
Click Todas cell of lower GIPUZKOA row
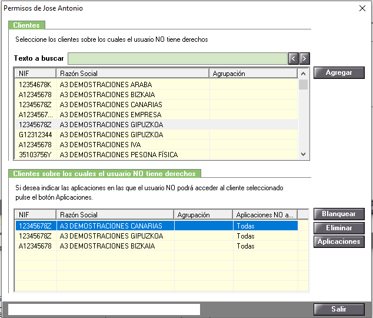[265, 236]
